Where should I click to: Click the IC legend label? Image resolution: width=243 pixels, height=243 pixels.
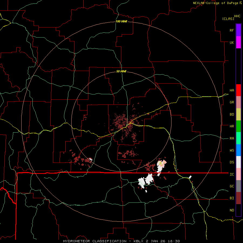(x=232, y=174)
